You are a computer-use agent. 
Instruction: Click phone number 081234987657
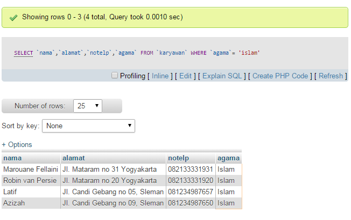point(191,192)
